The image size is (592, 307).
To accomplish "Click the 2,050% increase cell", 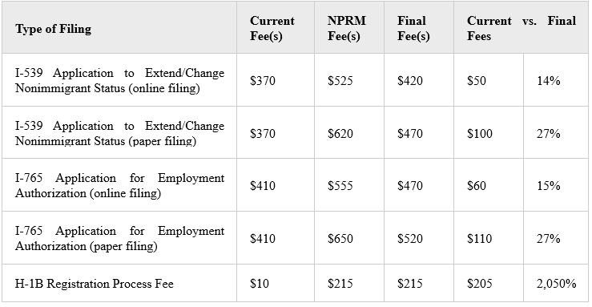I will (556, 283).
